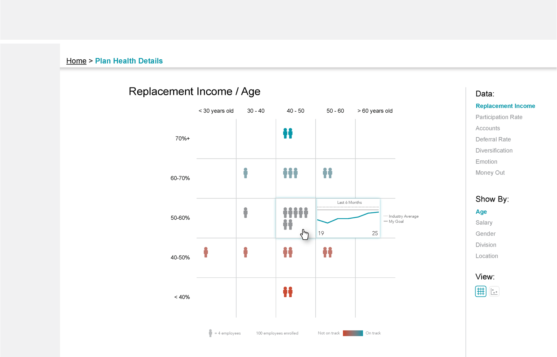Click the 70%+ row label
Image resolution: width=557 pixels, height=357 pixels.
click(x=182, y=138)
